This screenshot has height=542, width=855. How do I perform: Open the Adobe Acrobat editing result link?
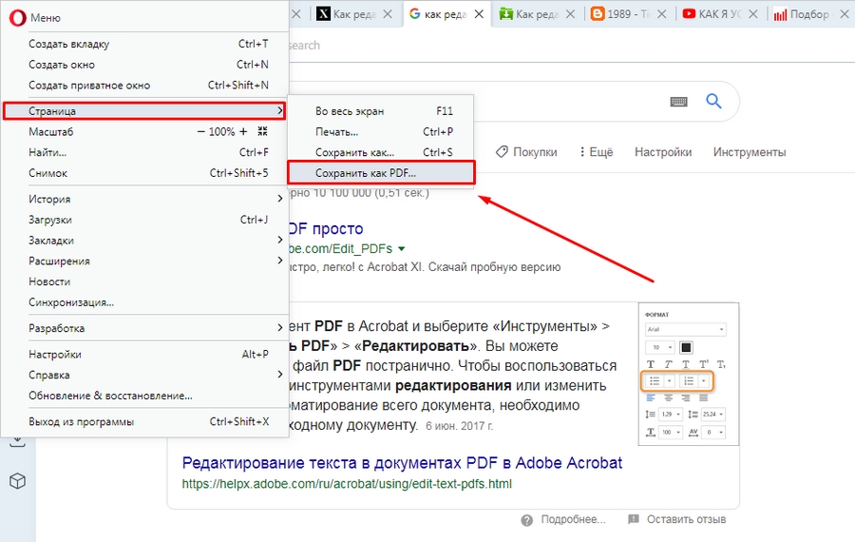401,463
